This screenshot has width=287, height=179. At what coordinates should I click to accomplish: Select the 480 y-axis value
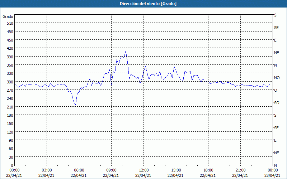(x=10, y=32)
